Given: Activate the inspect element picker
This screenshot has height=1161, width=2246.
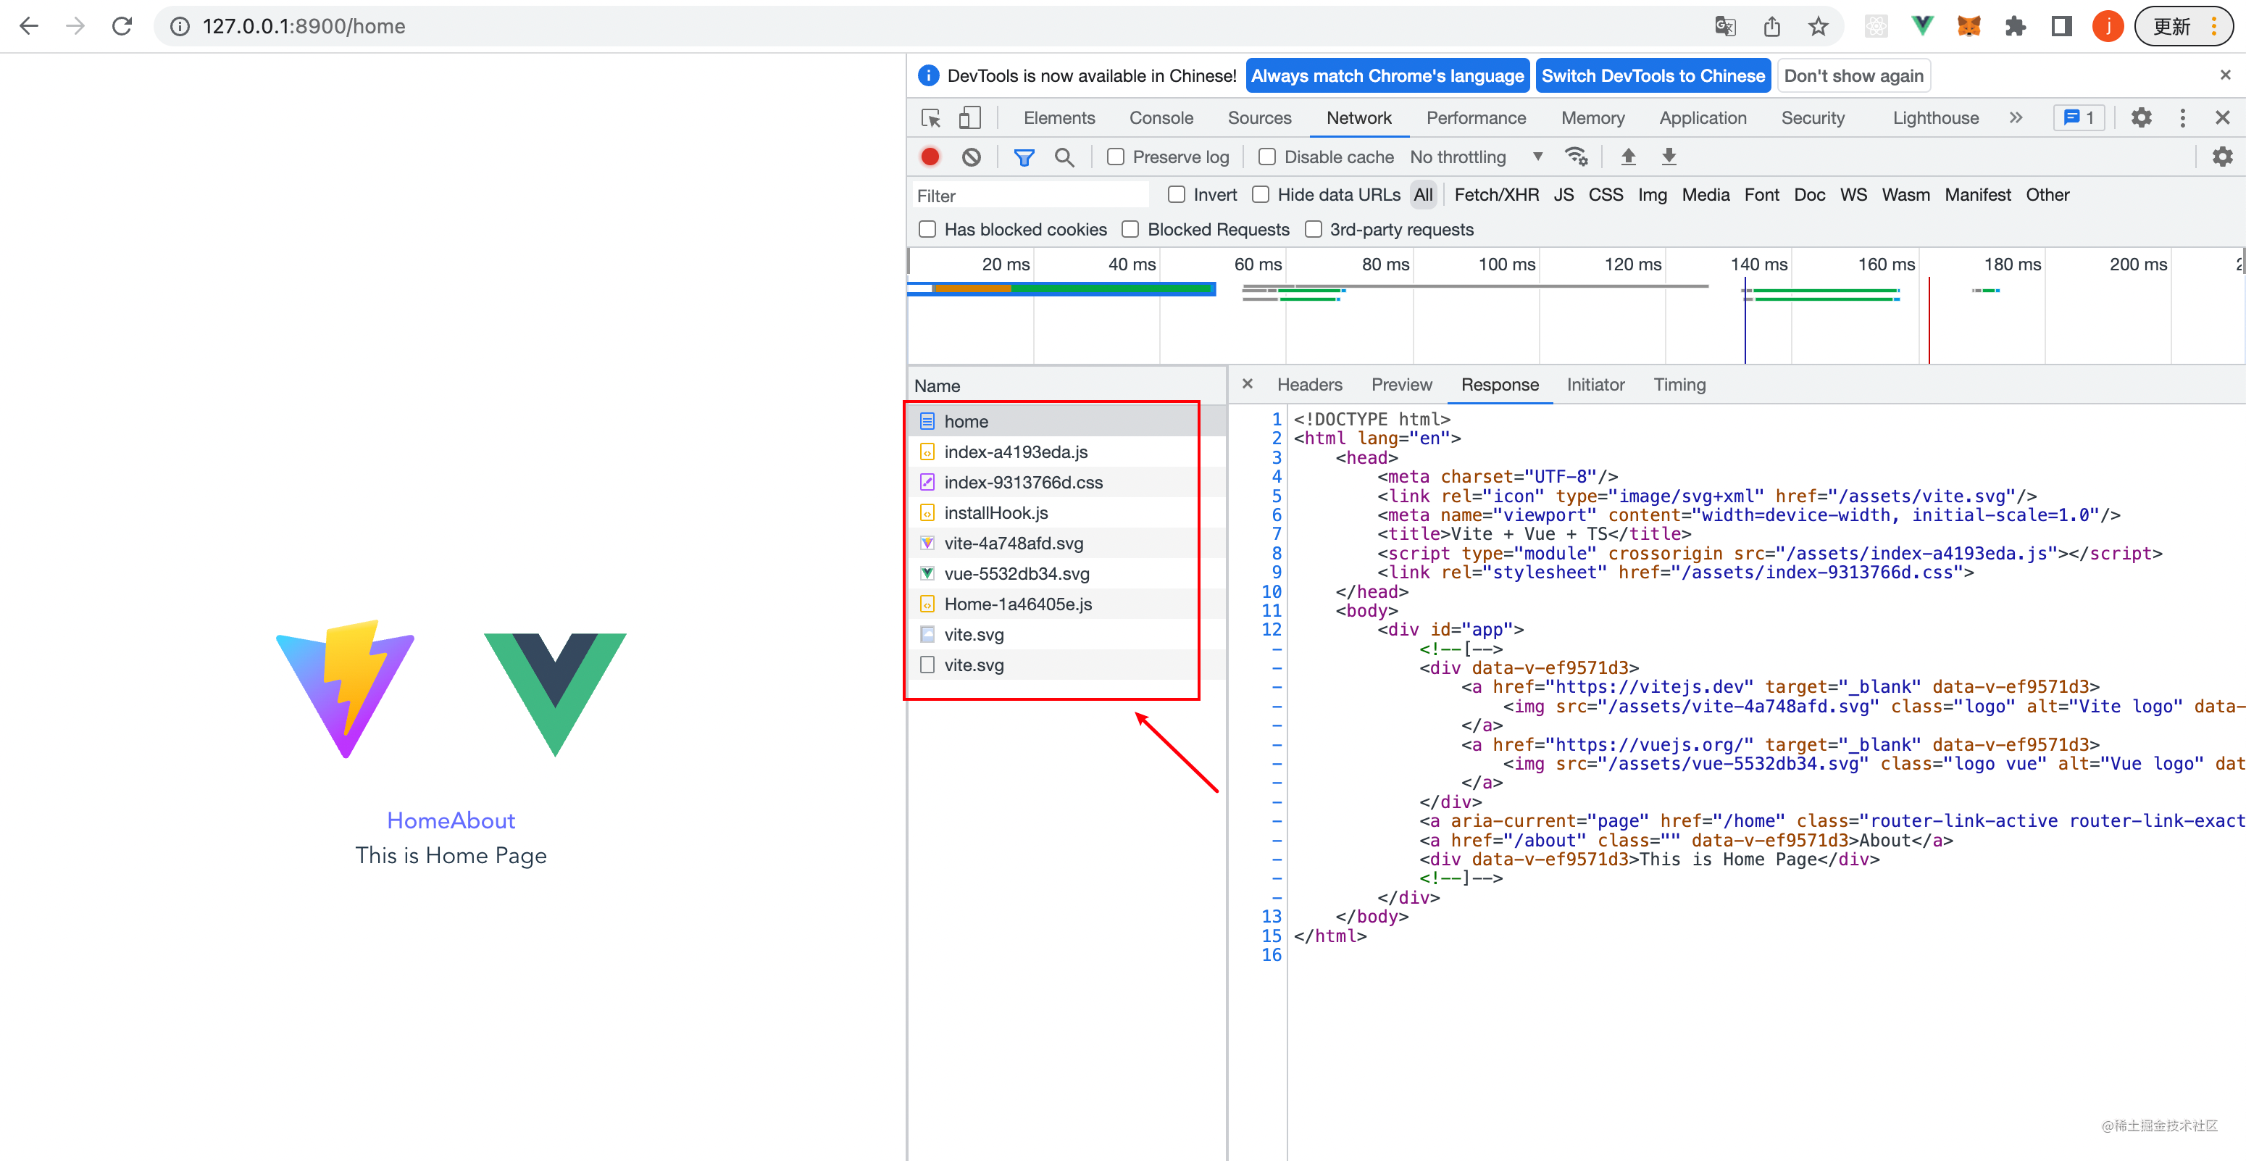Looking at the screenshot, I should click(930, 117).
